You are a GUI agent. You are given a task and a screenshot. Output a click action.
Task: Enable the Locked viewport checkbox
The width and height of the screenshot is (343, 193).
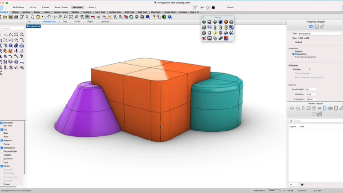coord(293,42)
